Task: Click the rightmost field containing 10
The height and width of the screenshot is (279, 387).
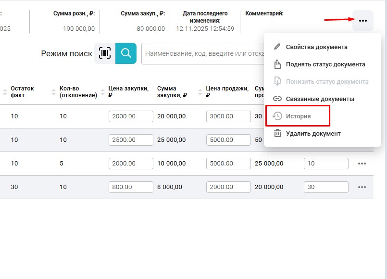Action: [x=326, y=164]
